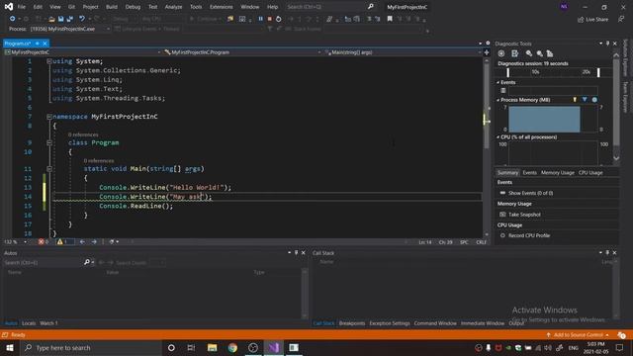The height and width of the screenshot is (356, 633).
Task: Open the zoom percentage dropdown in editor
Action: click(x=25, y=242)
